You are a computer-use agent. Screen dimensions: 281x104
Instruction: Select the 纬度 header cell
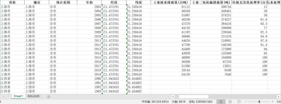point(138,2)
